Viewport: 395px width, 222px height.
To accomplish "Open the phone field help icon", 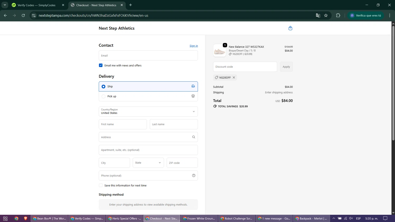I will coord(194,176).
